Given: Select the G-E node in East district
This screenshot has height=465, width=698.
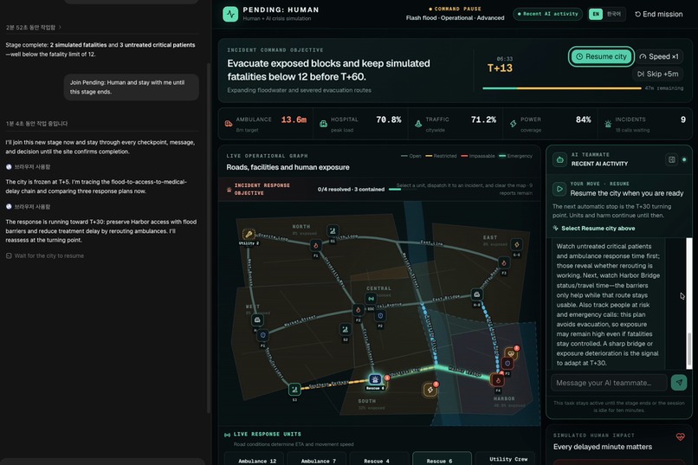Looking at the screenshot, I should click(516, 244).
